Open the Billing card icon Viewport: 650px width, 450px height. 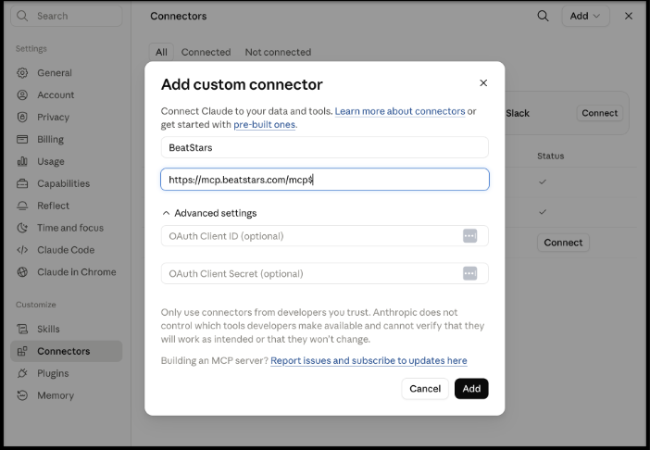[x=22, y=139]
